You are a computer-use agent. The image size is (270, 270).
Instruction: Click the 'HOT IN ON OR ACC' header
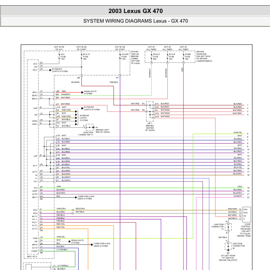pos(59,48)
